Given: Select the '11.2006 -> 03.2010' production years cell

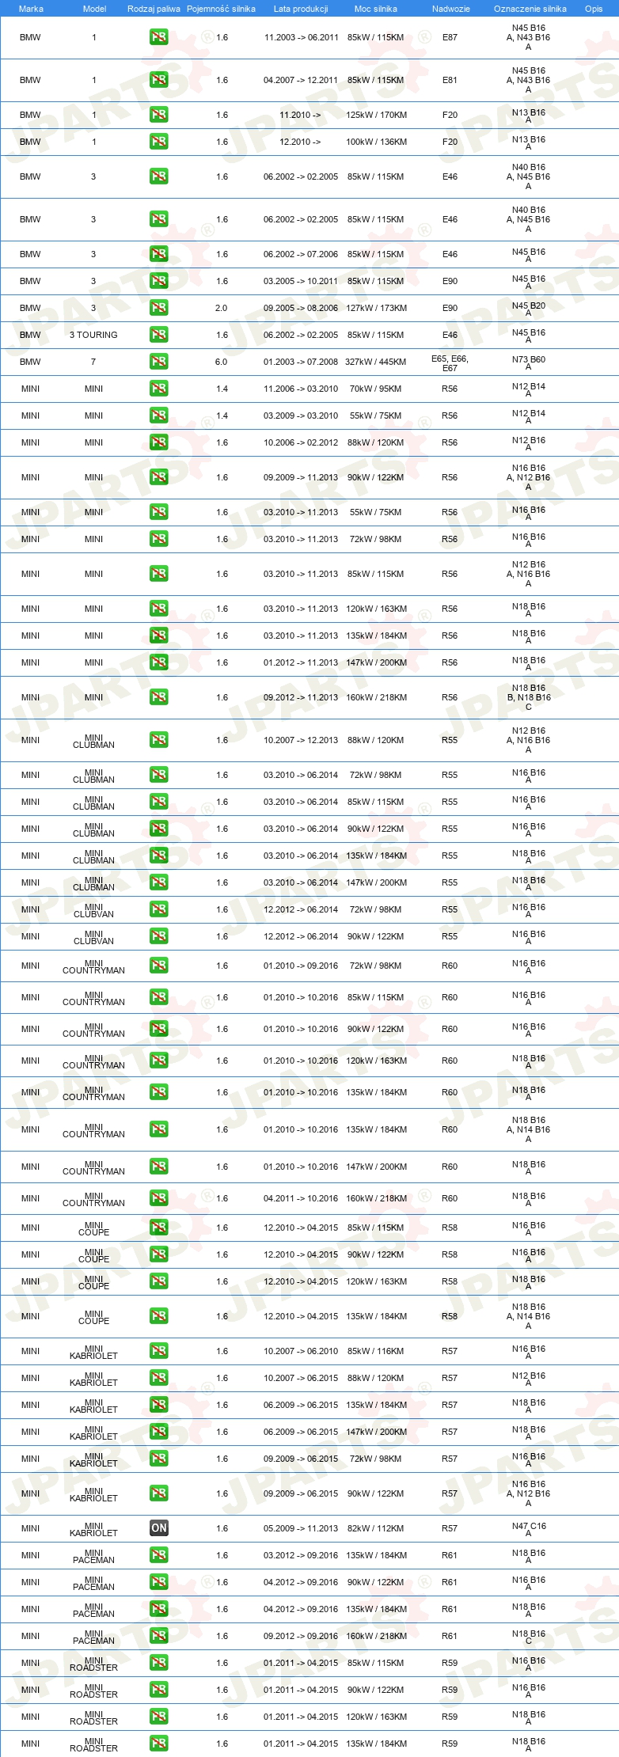Looking at the screenshot, I should (x=301, y=389).
